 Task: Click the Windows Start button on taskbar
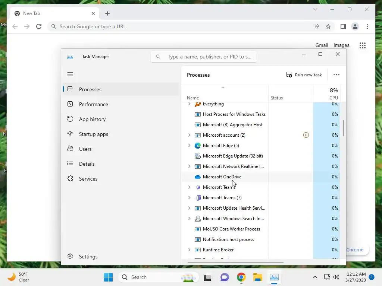pos(109,277)
